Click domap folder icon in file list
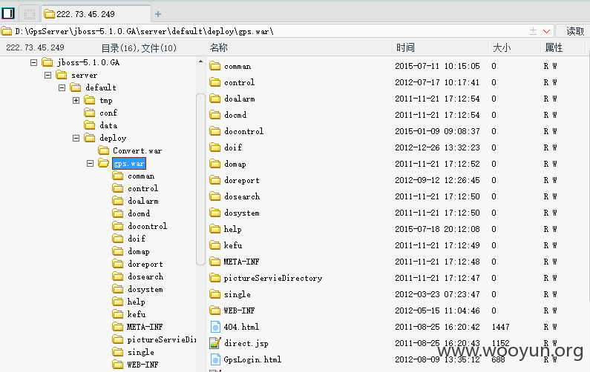The height and width of the screenshot is (372, 590). point(215,164)
